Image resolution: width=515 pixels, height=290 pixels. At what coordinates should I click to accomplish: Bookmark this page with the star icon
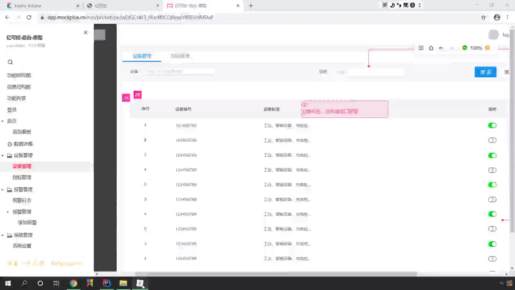[x=483, y=17]
